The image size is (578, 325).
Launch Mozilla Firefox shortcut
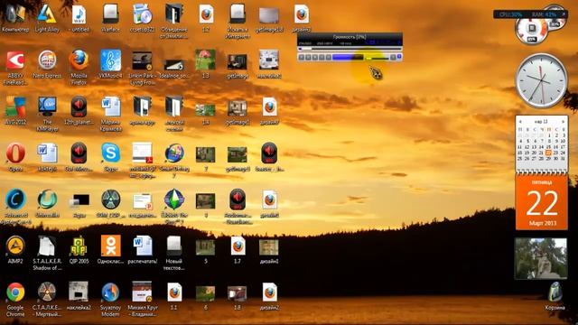point(79,67)
